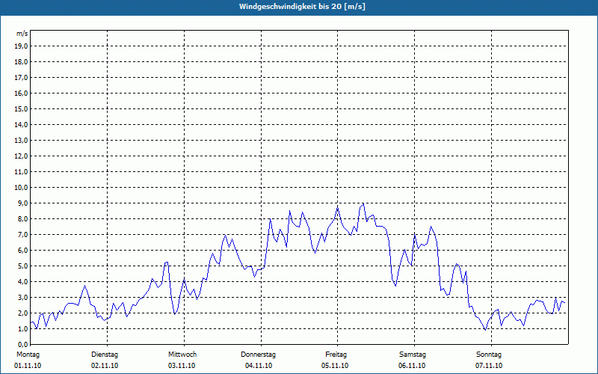This screenshot has width=598, height=374.
Task: Select the 2,0 y-axis label
Action: click(22, 313)
